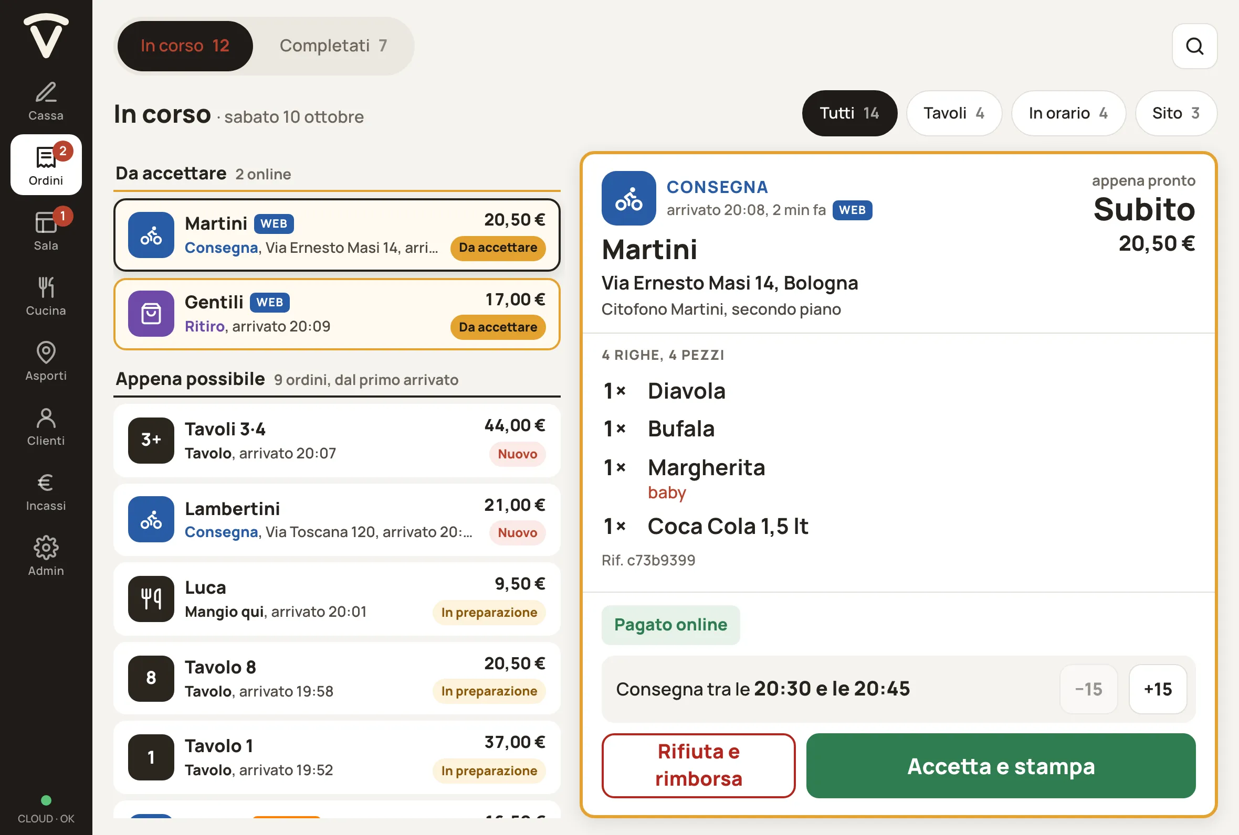Viewport: 1239px width, 835px height.
Task: Click the Gentili pickup bag icon
Action: pyautogui.click(x=151, y=314)
